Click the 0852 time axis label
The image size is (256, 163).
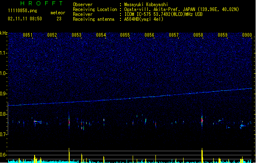[x=52, y=35]
